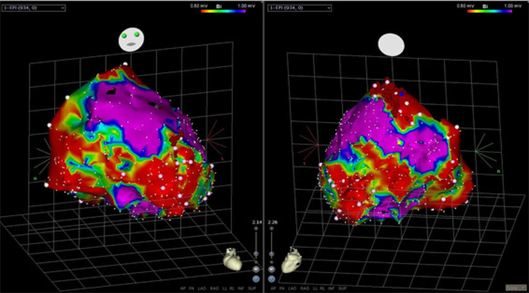
Task: Open the small dropdown in bottom-right corner
Action: coord(515,288)
